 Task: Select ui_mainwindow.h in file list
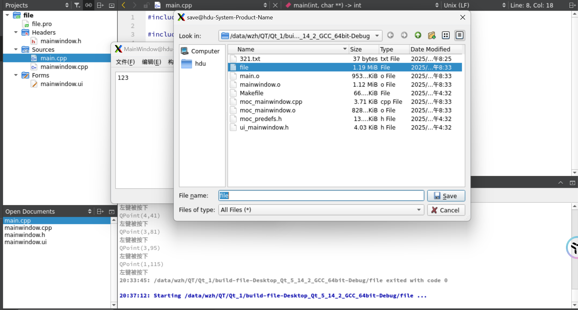(345, 127)
